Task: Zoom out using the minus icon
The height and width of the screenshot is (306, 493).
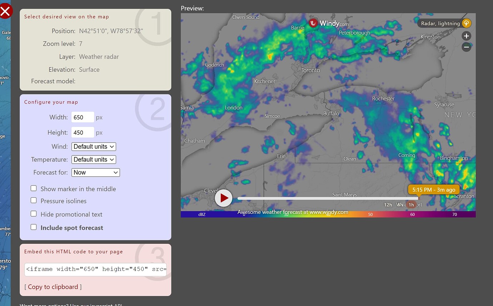Action: pyautogui.click(x=466, y=47)
